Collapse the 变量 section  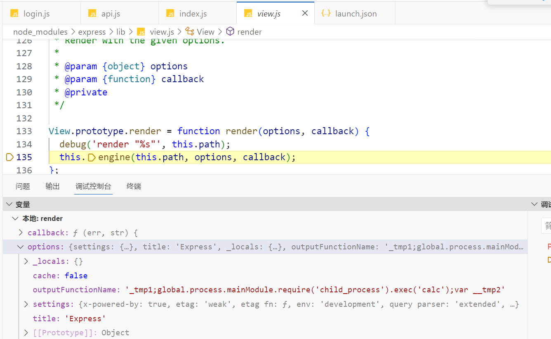9,204
